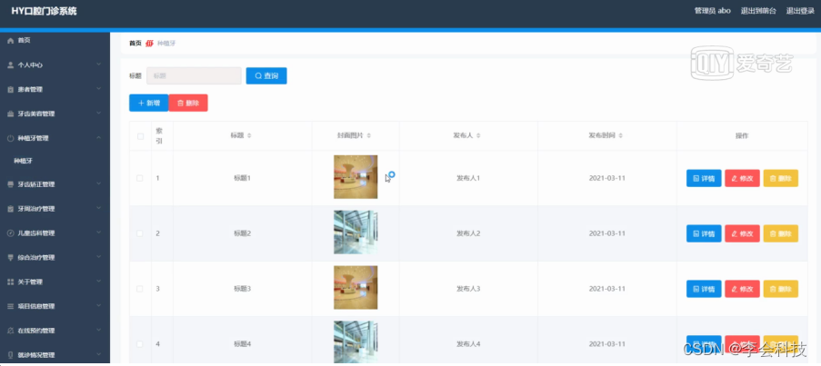
Task: Click 修改 for row 标题2
Action: (x=742, y=233)
